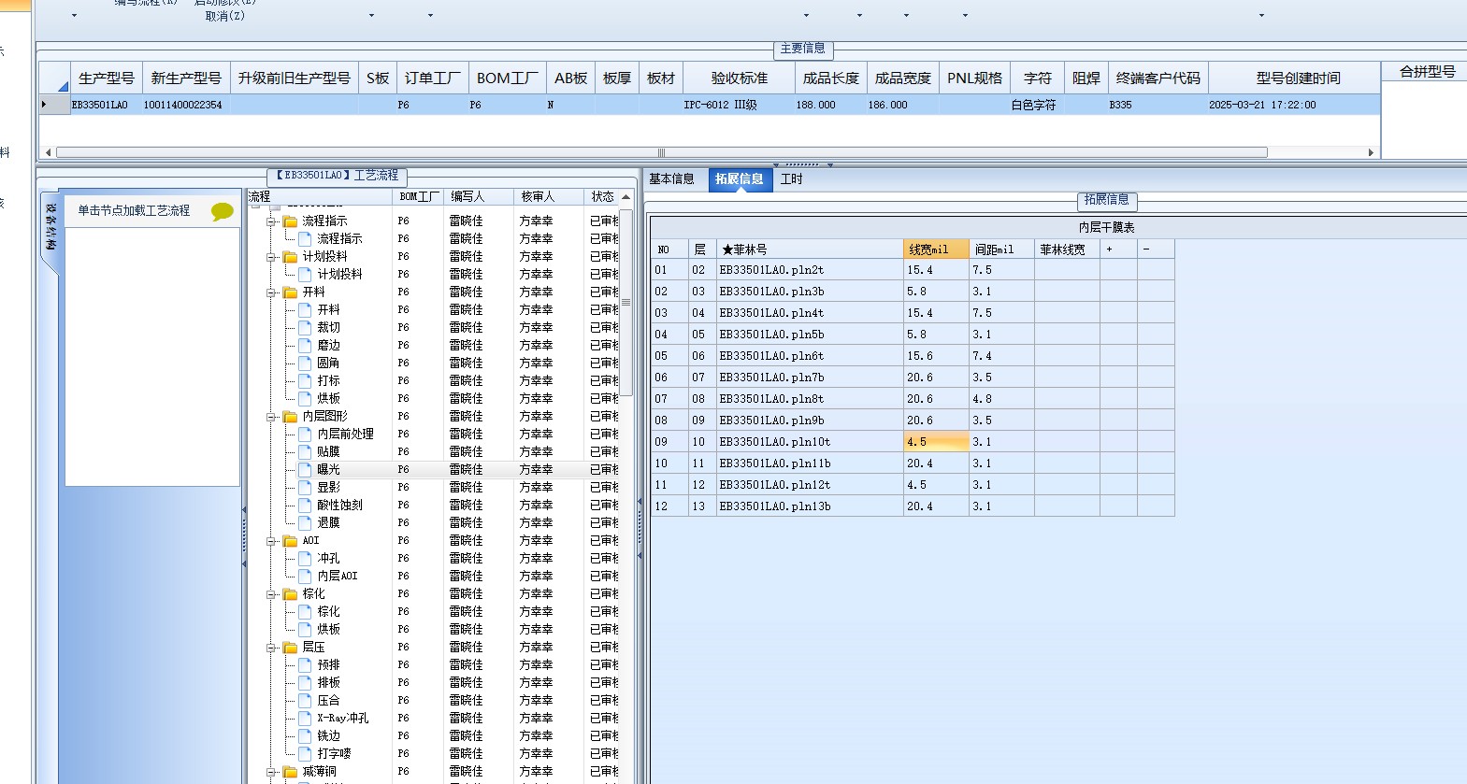Select the 显影 process node
This screenshot has height=784, width=1467.
tap(328, 487)
